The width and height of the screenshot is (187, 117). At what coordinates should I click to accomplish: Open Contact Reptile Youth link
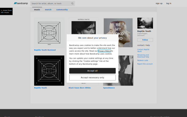143,50
